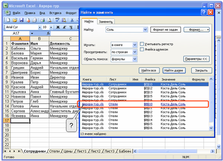Screen dimensions: 223x161
Task: Click the Найти далее button
Action: [174, 70]
